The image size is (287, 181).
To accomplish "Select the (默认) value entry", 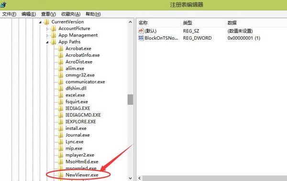I will pyautogui.click(x=151, y=31).
